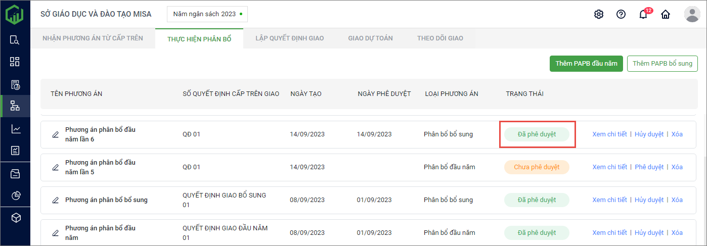Click the cube icon in the sidebar
The height and width of the screenshot is (246, 707).
click(15, 218)
